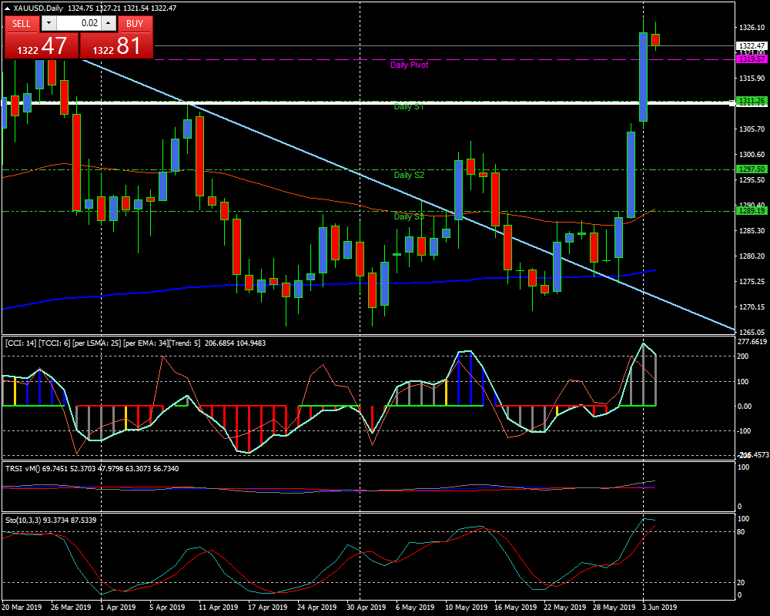Select the Daily S3 label
Viewport: 770px width, 616px height.
[409, 217]
